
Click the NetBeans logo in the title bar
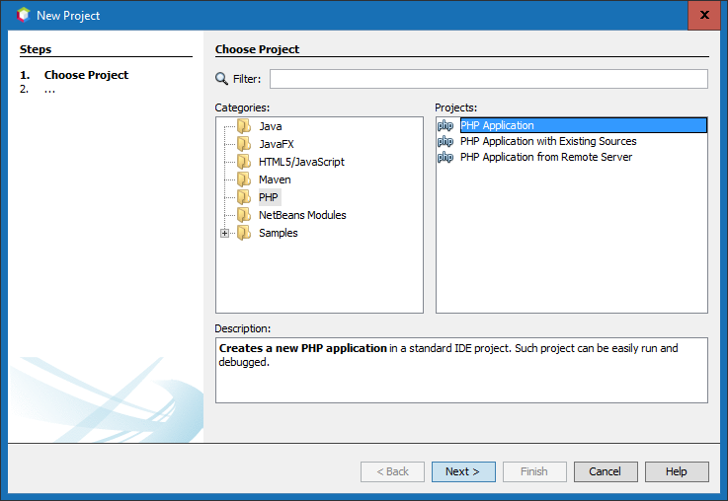click(24, 16)
